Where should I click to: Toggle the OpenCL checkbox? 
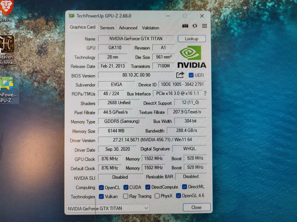(101, 187)
